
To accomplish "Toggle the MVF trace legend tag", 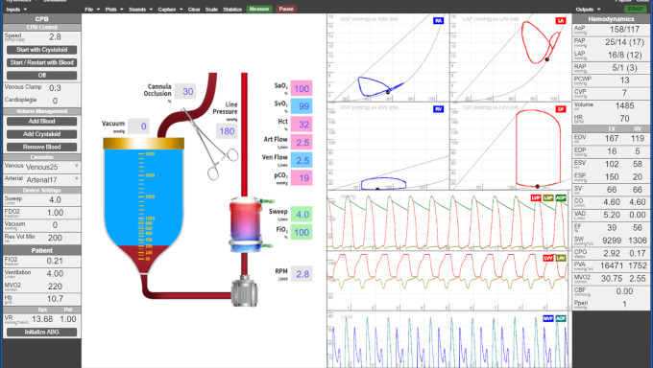I will pyautogui.click(x=548, y=318).
